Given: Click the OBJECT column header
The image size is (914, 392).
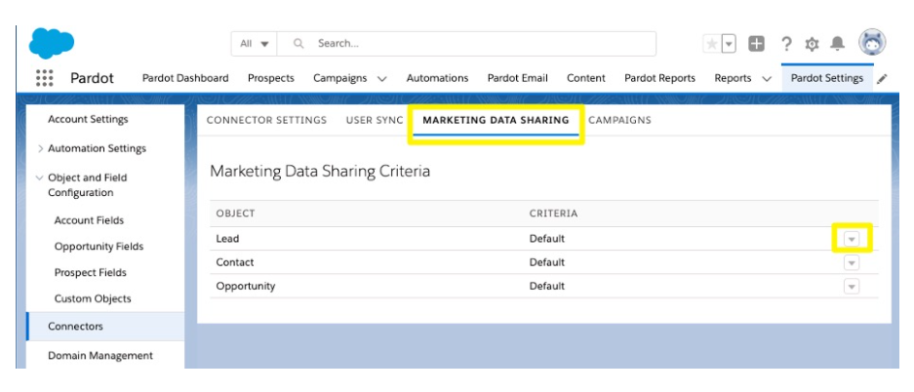Looking at the screenshot, I should click(235, 214).
